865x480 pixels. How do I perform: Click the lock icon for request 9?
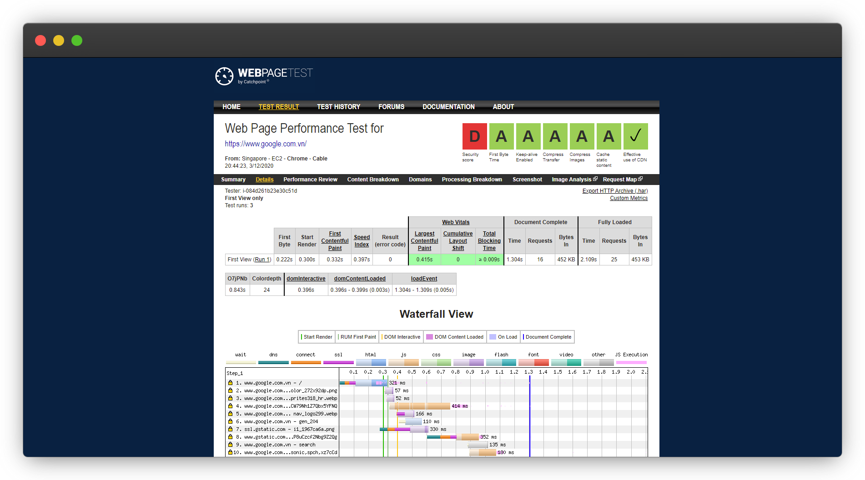click(230, 445)
